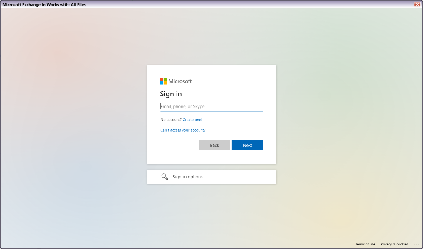Click the Sign in heading text
The image size is (423, 249).
171,94
